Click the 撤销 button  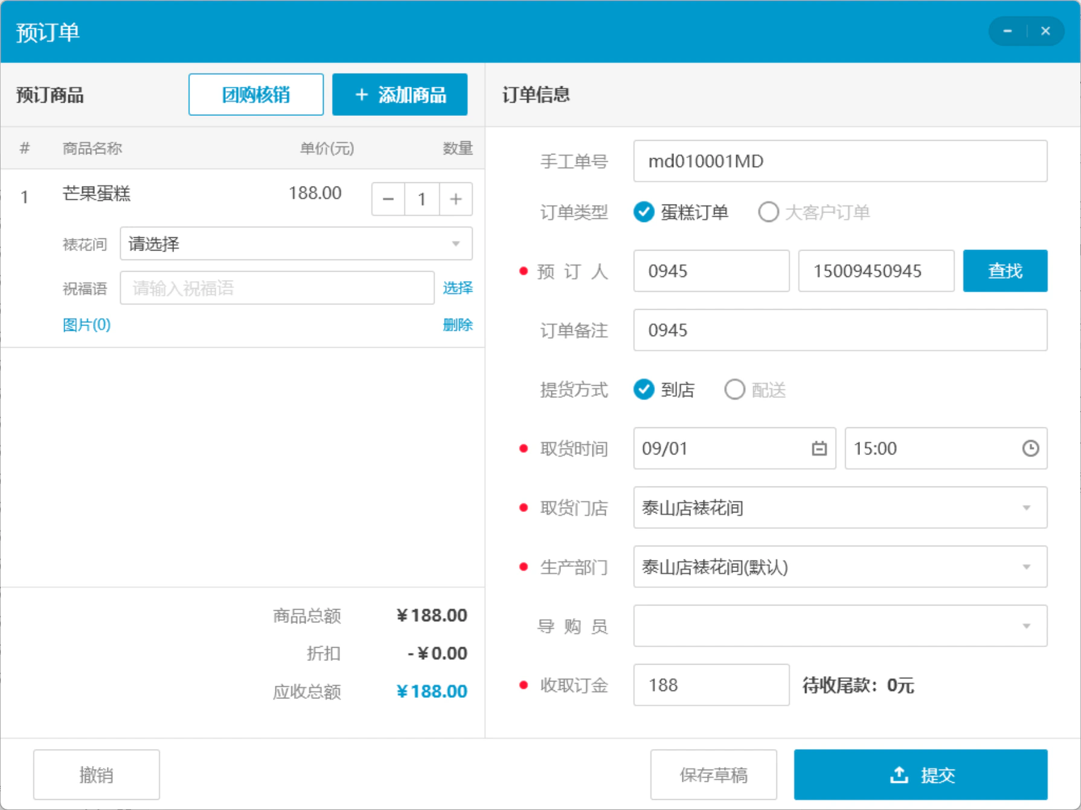[97, 774]
